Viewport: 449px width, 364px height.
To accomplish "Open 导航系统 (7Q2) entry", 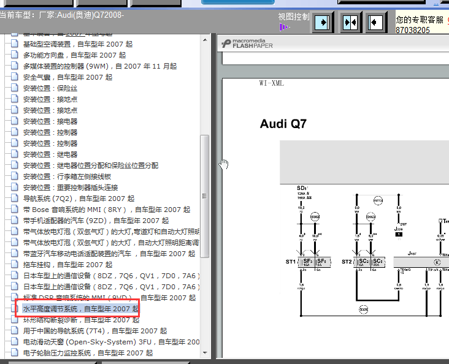I will point(79,199).
